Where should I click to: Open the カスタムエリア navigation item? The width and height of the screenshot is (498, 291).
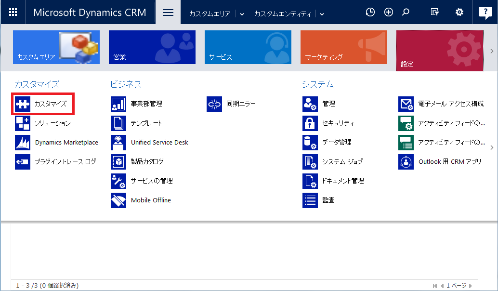210,13
